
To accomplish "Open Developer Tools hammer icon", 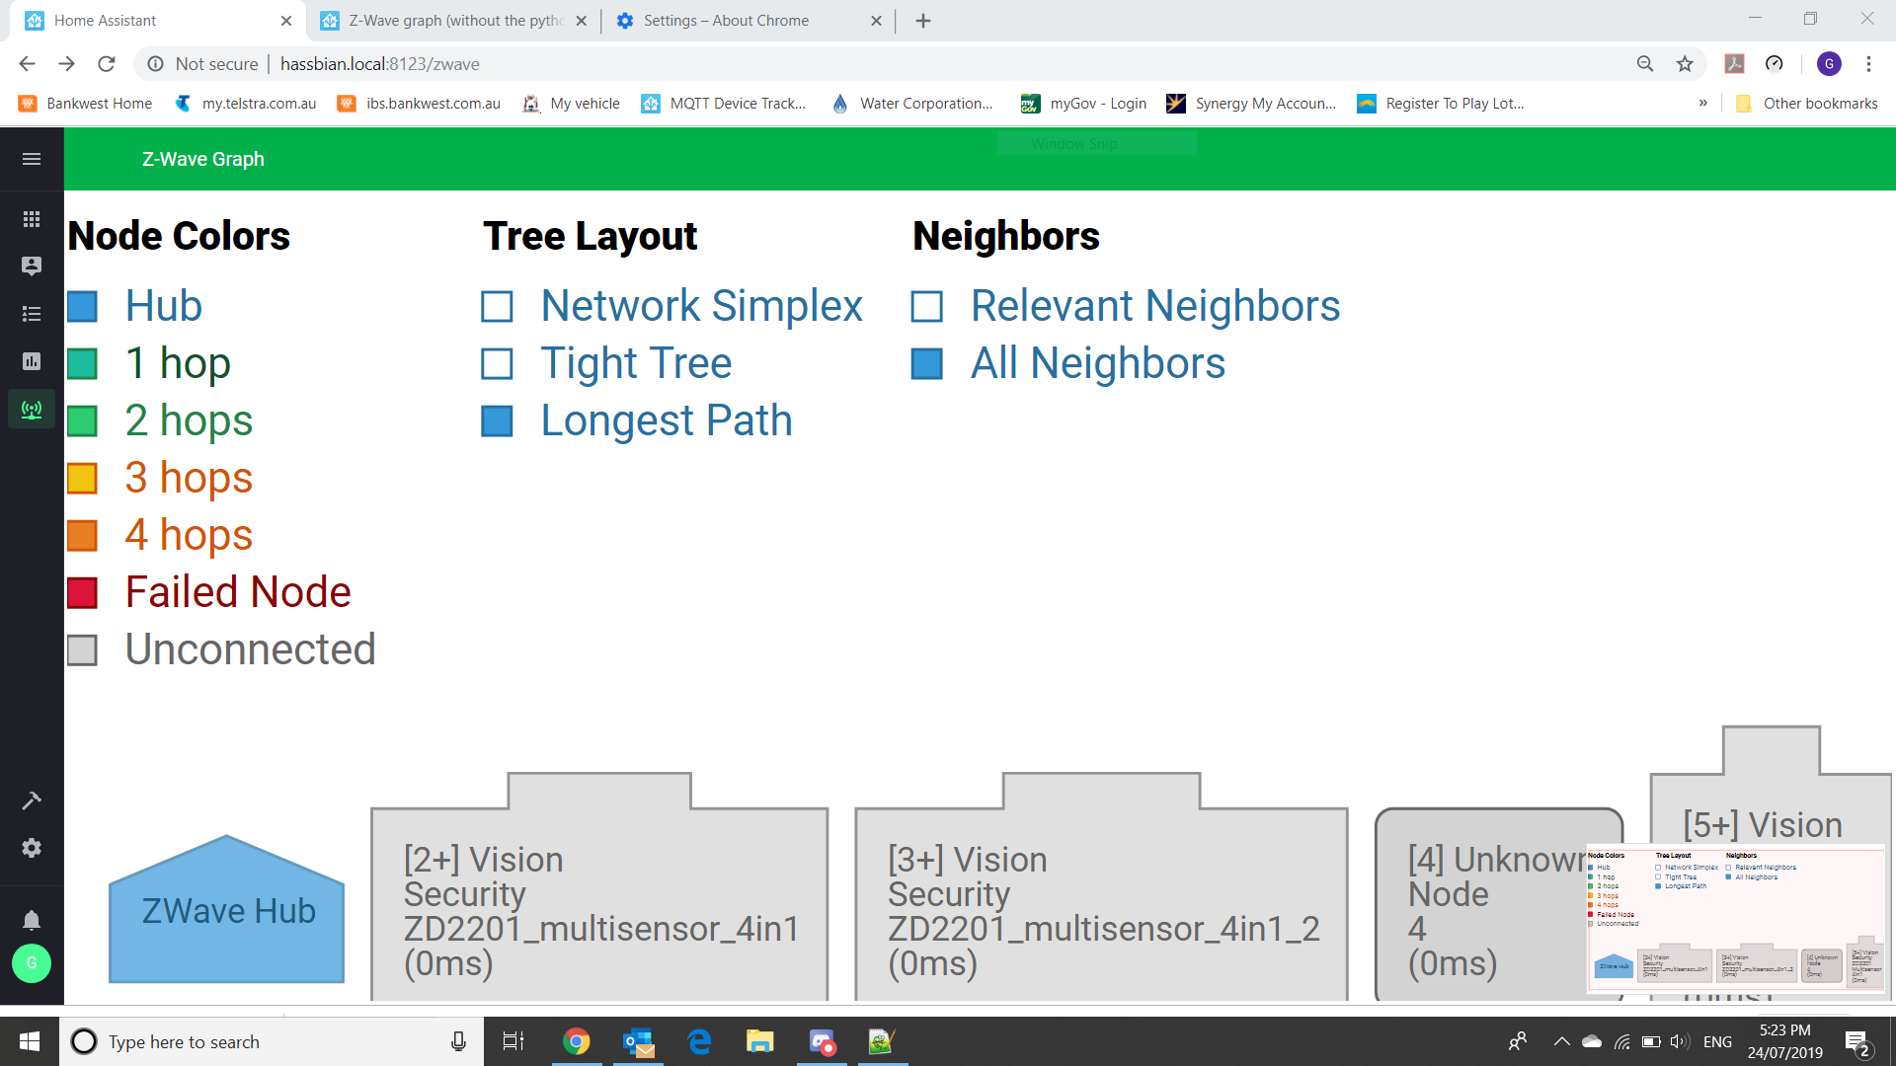I will pos(32,799).
